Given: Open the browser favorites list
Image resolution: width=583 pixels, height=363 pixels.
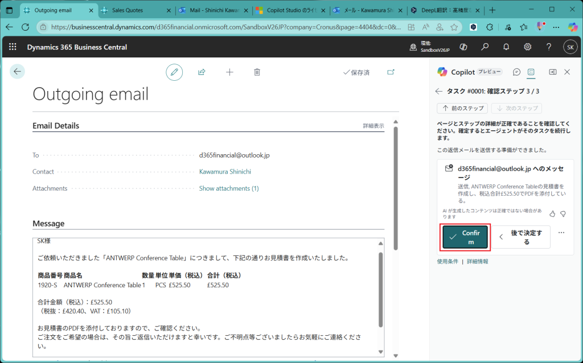Looking at the screenshot, I should (x=524, y=27).
